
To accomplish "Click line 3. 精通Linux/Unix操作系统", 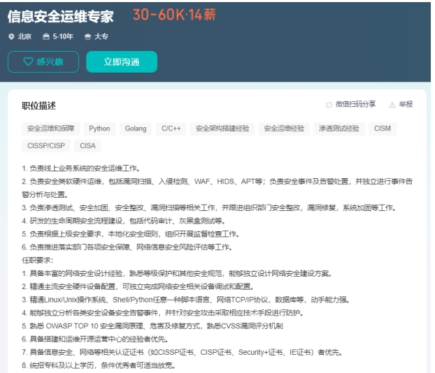I will 186,300.
